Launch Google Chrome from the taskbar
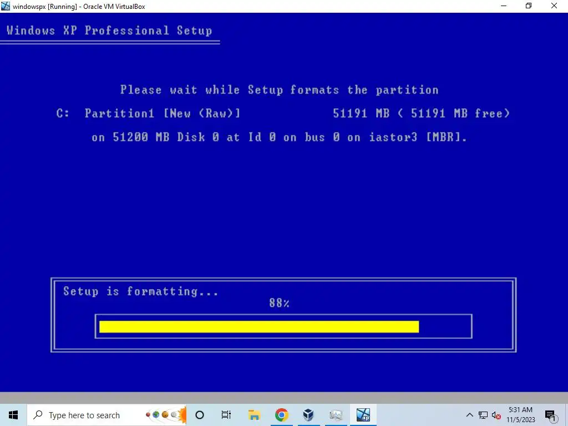 click(281, 415)
